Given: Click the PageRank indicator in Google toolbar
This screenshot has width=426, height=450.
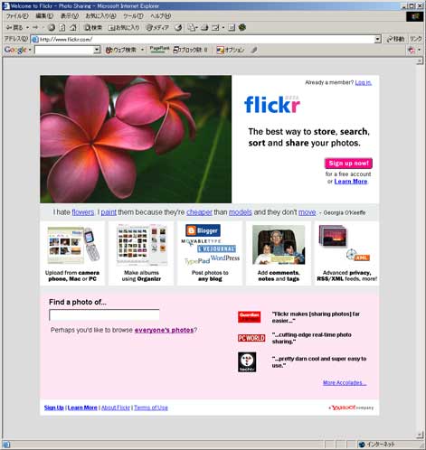Looking at the screenshot, I should (159, 50).
